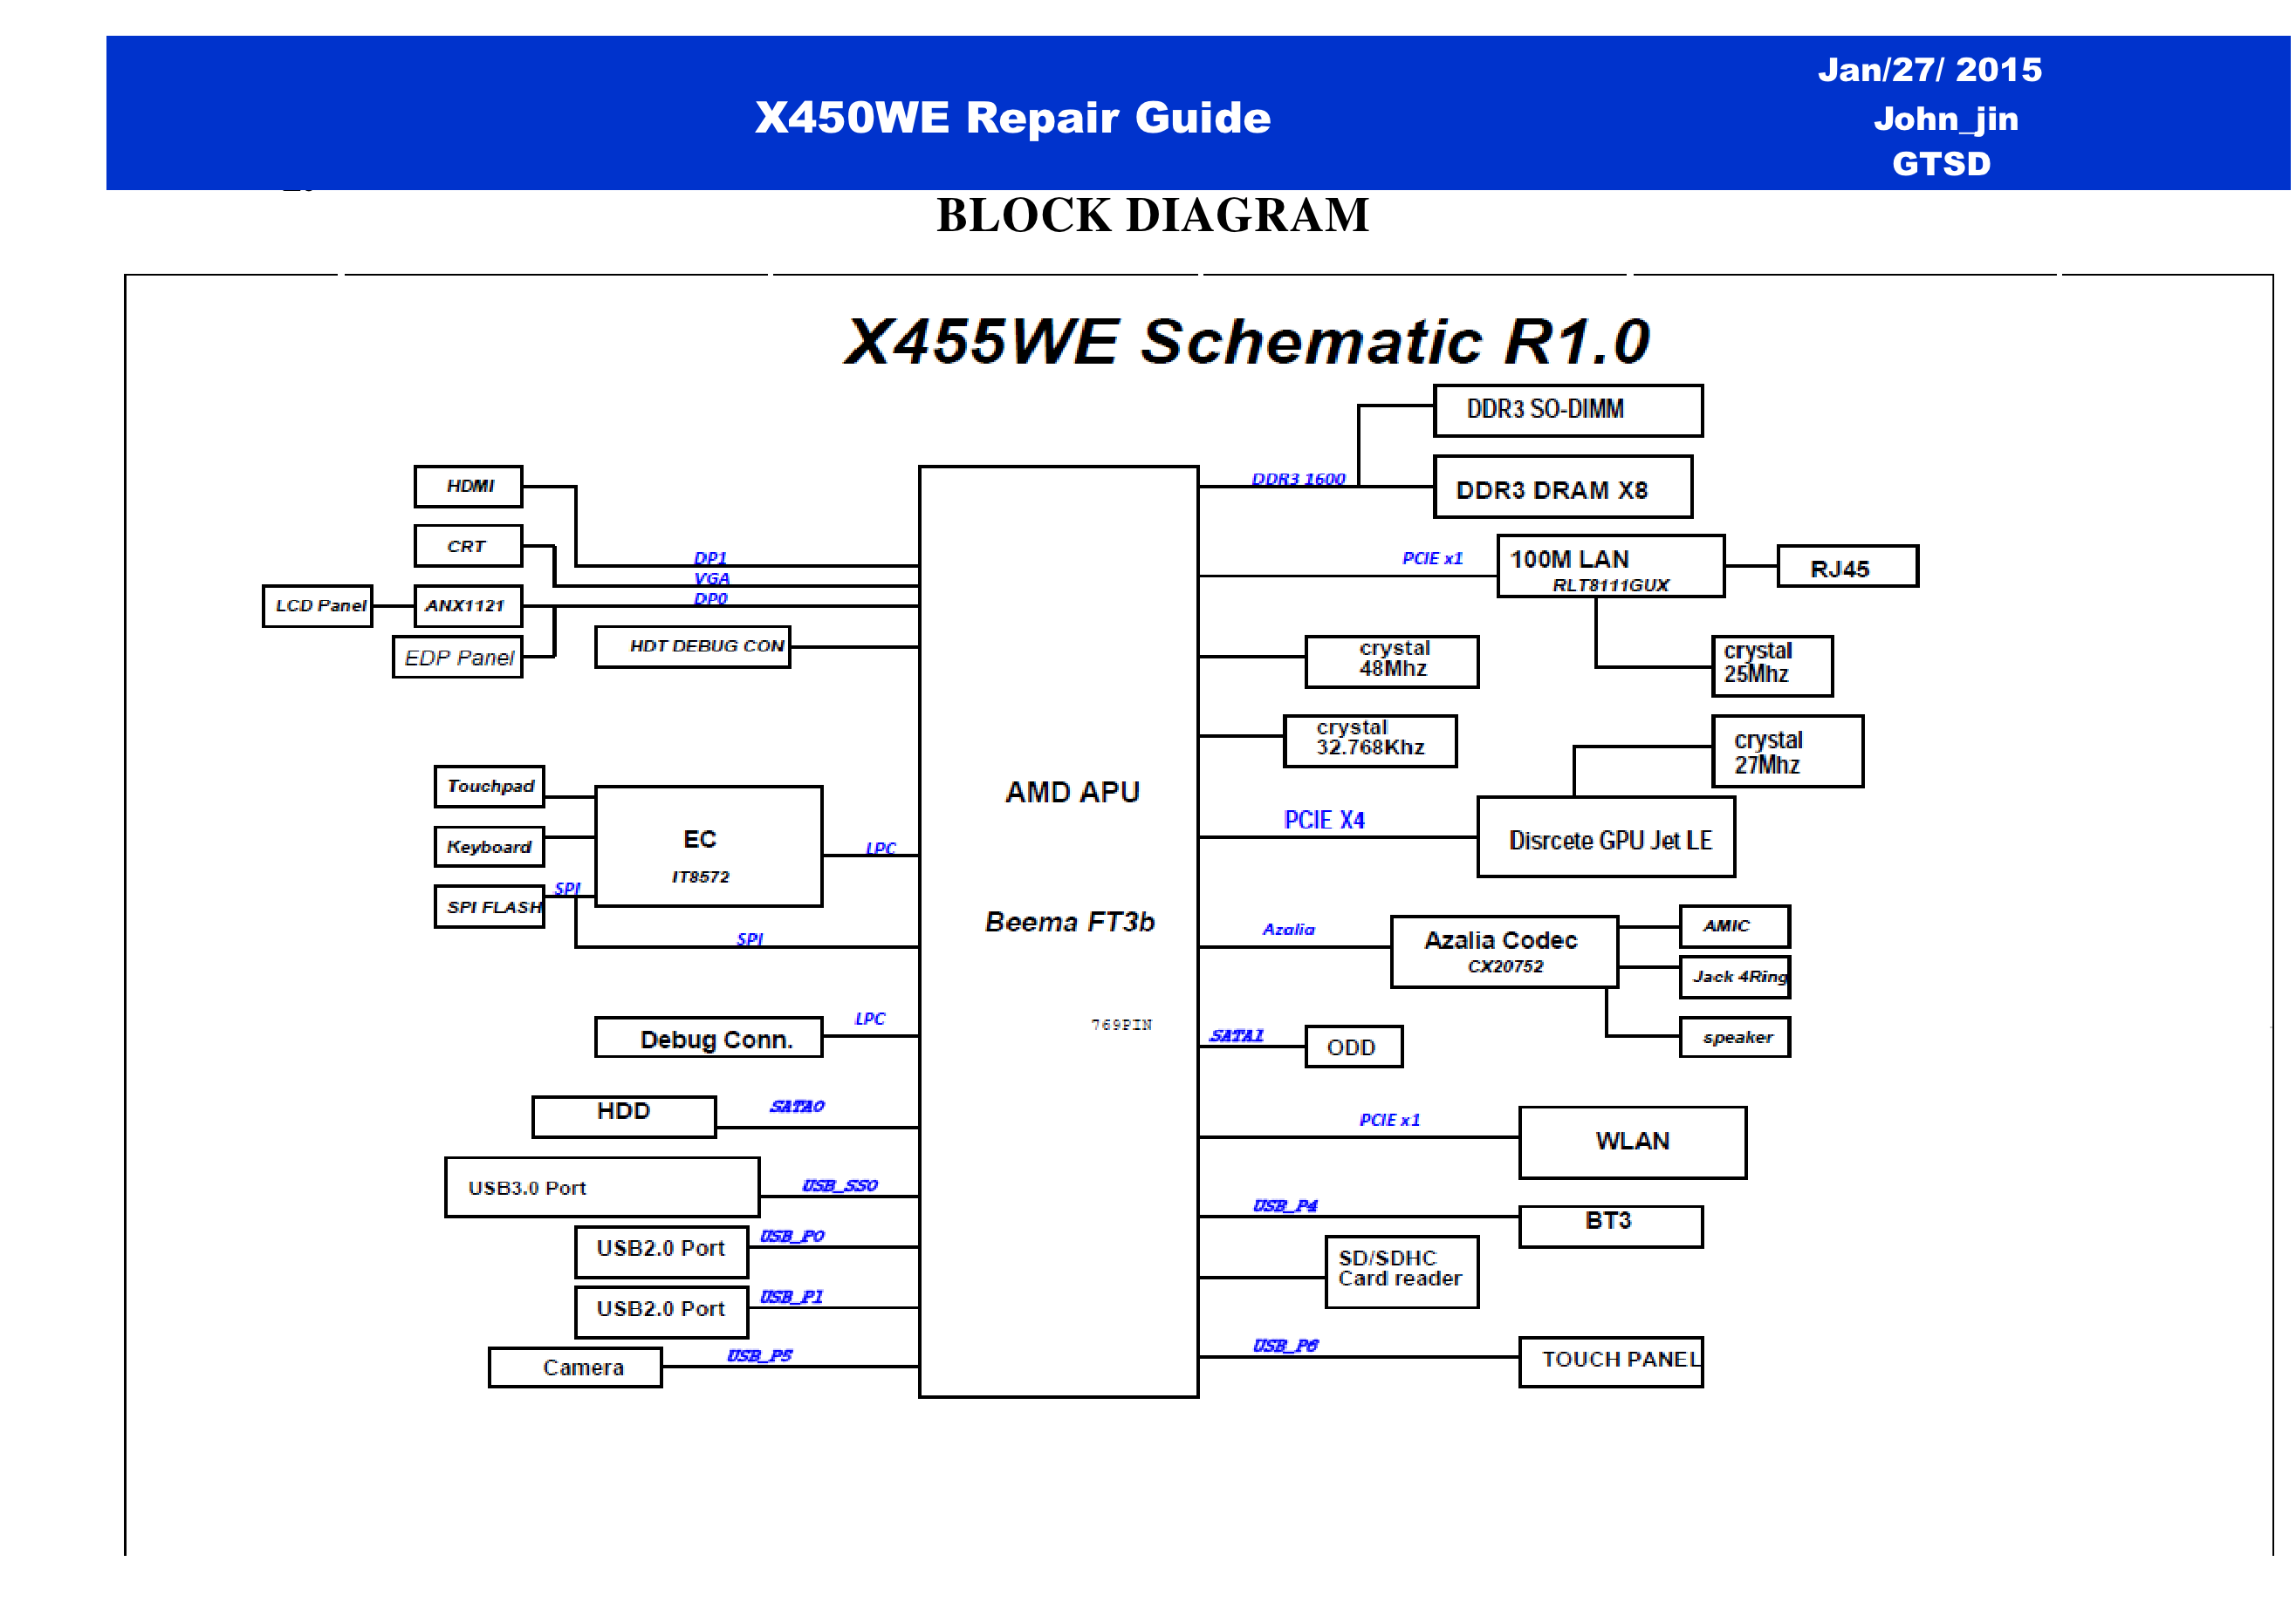
Task: Click the USB_P1 bus label
Action: 791,1296
